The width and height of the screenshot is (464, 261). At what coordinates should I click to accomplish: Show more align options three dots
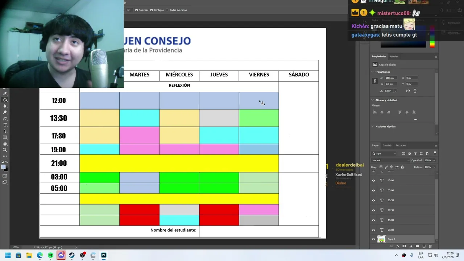[x=415, y=119]
